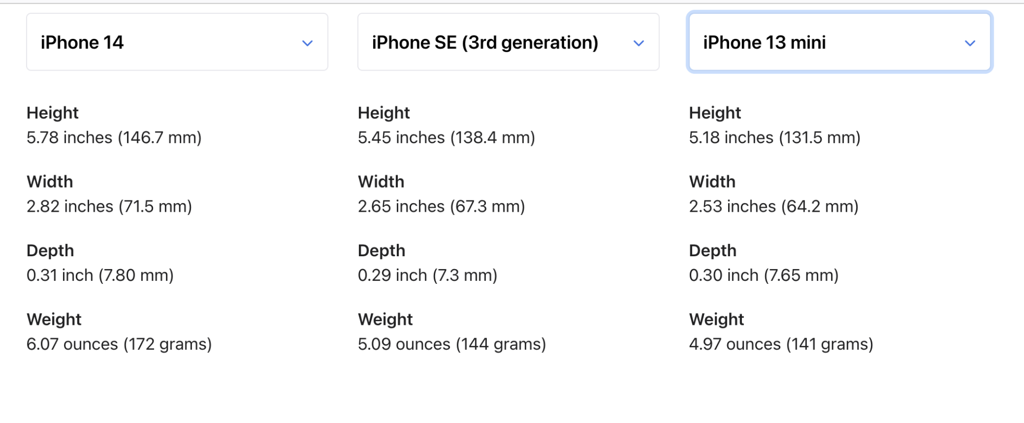1024x423 pixels.
Task: Select the 2.53 inches width text
Action: (x=773, y=207)
